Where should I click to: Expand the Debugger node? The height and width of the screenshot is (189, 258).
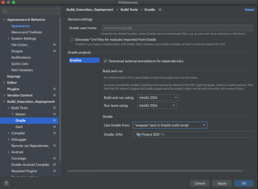(8, 139)
